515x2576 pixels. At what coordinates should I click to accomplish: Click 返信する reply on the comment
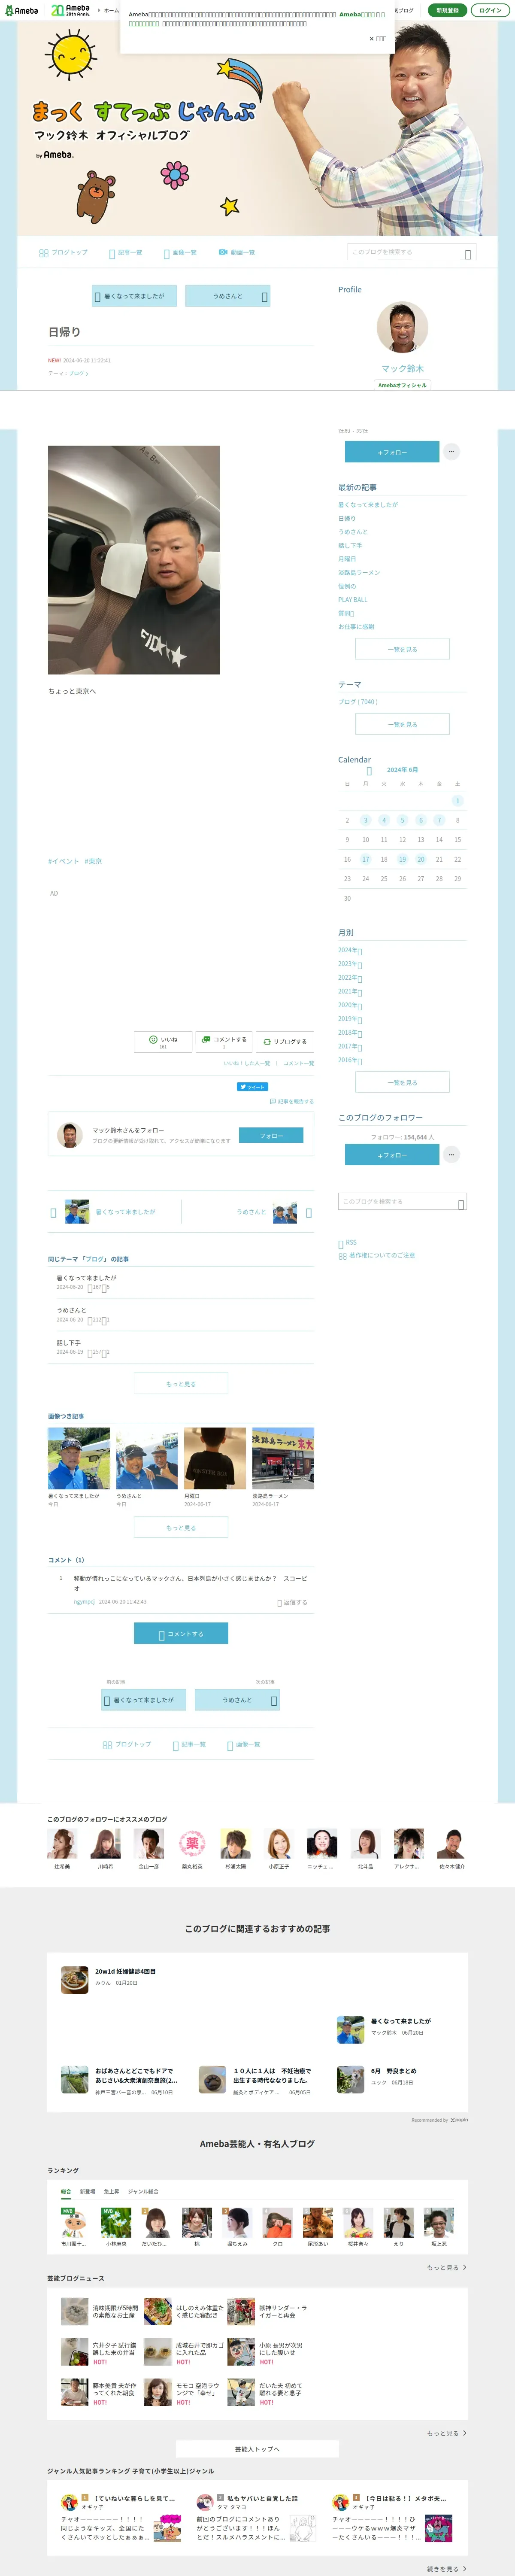(293, 1602)
